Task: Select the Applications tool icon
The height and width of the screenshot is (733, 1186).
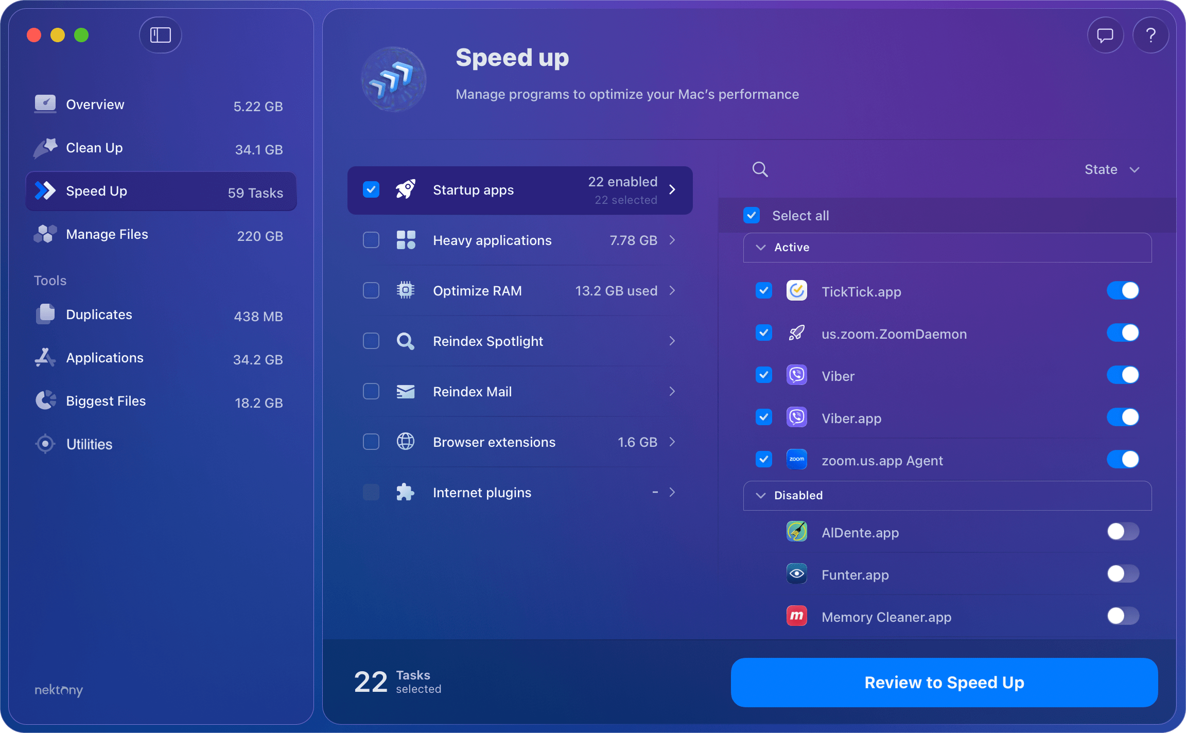Action: [x=45, y=357]
